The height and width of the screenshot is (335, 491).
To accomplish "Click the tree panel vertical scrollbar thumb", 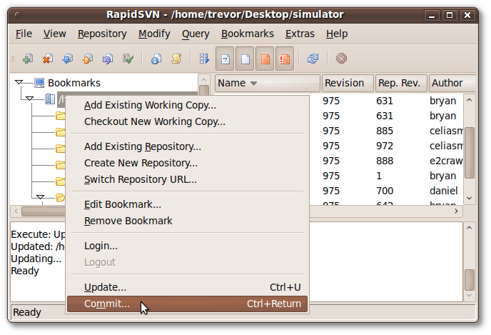I will (204, 90).
